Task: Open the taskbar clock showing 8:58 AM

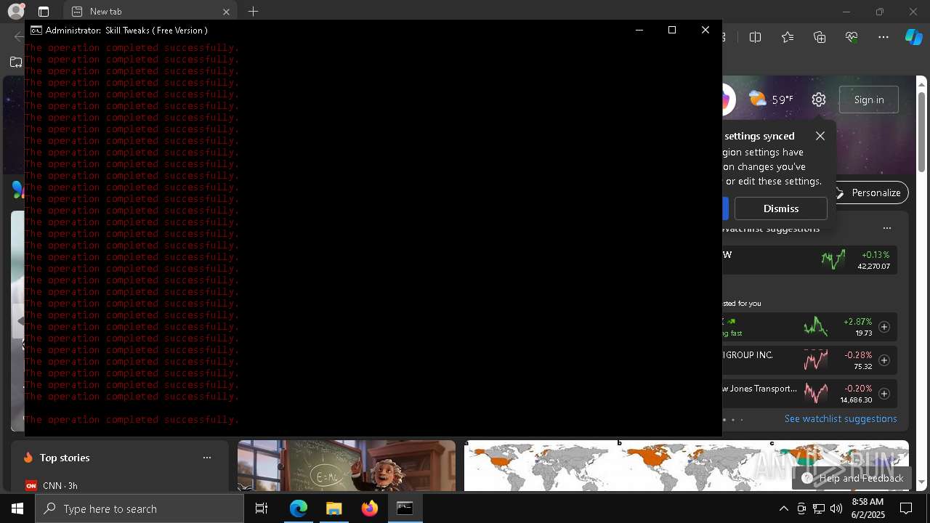Action: pos(868,508)
